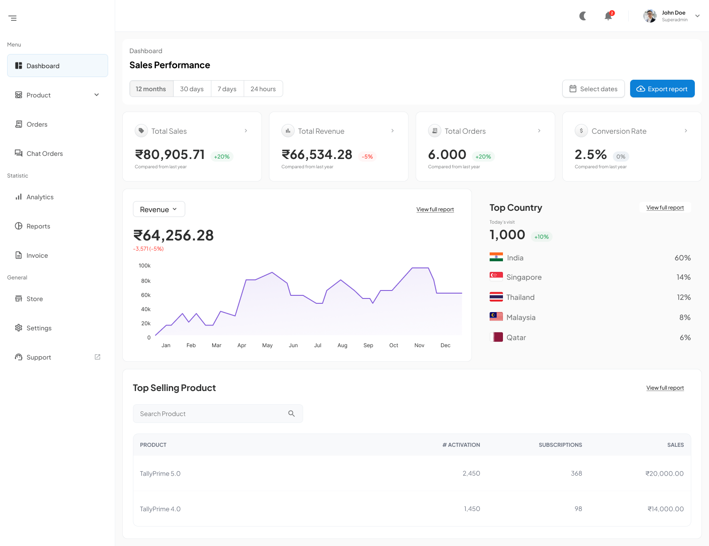Click the Export report button
709x546 pixels.
(x=662, y=89)
